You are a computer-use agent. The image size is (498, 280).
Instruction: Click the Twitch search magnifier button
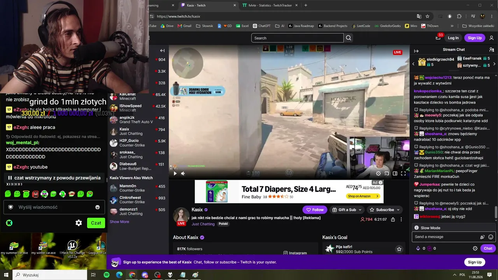coord(349,38)
